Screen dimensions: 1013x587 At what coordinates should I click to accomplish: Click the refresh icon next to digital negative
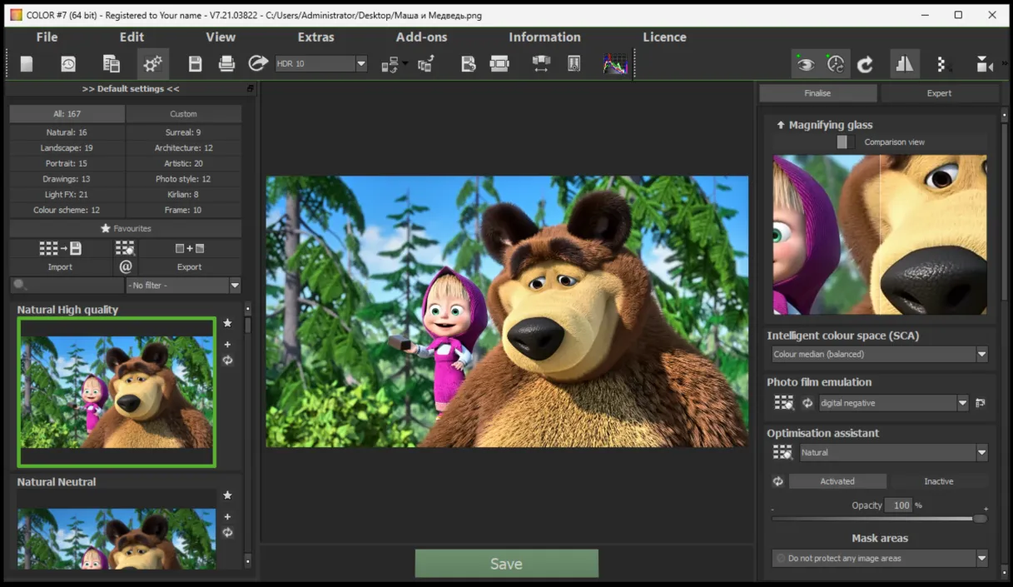tap(807, 403)
